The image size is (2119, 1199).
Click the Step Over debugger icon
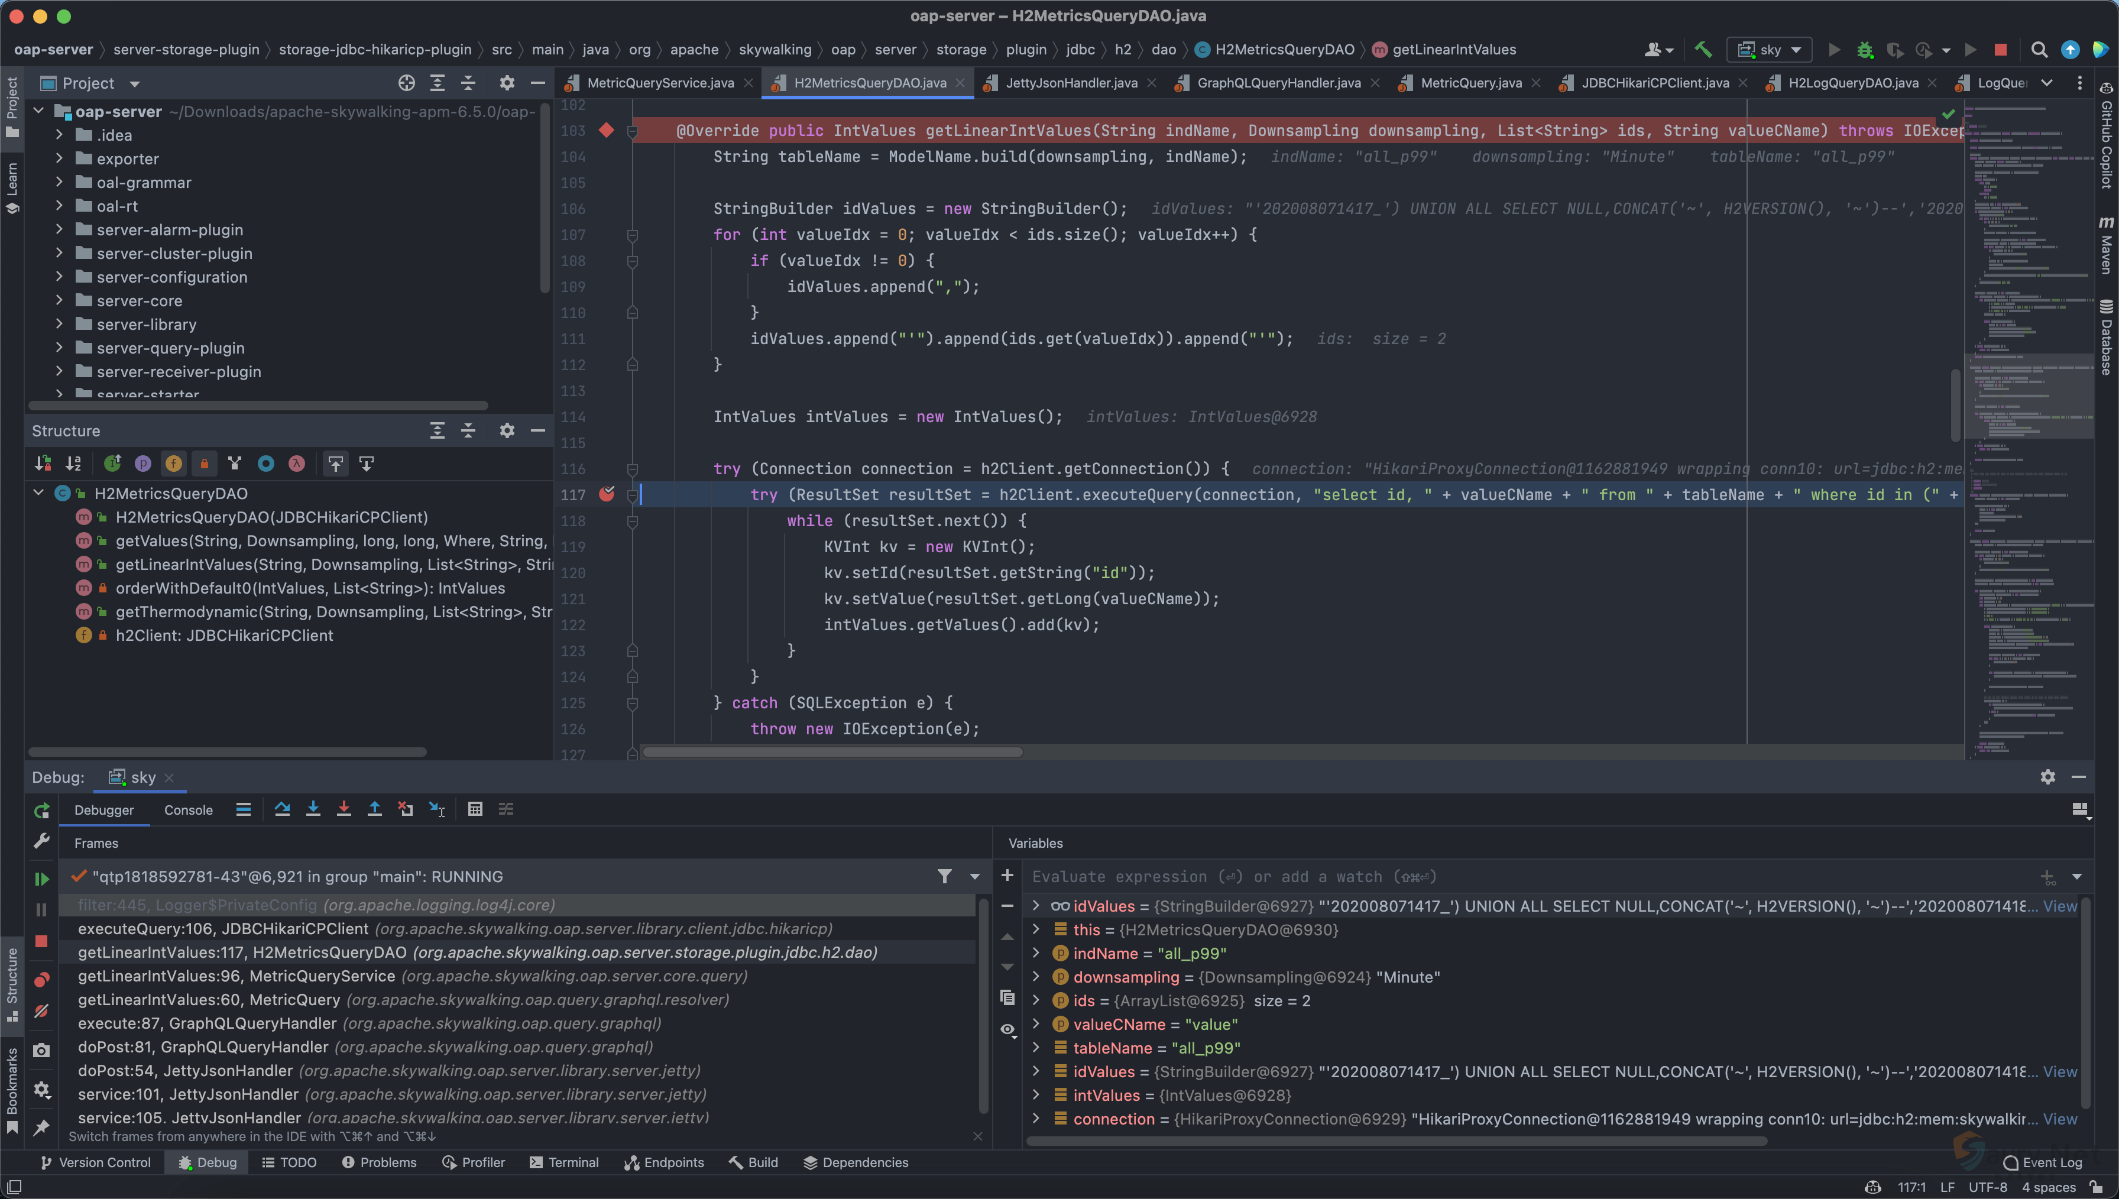[283, 809]
